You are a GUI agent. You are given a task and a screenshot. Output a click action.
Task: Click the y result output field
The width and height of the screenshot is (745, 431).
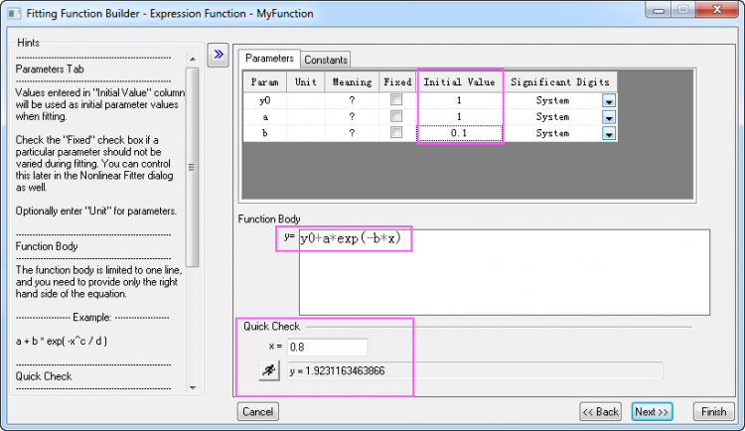point(475,370)
